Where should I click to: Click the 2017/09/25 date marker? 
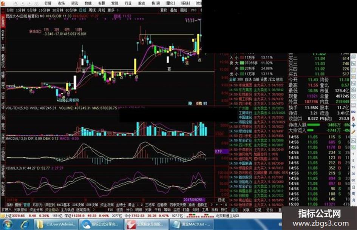click(x=194, y=200)
